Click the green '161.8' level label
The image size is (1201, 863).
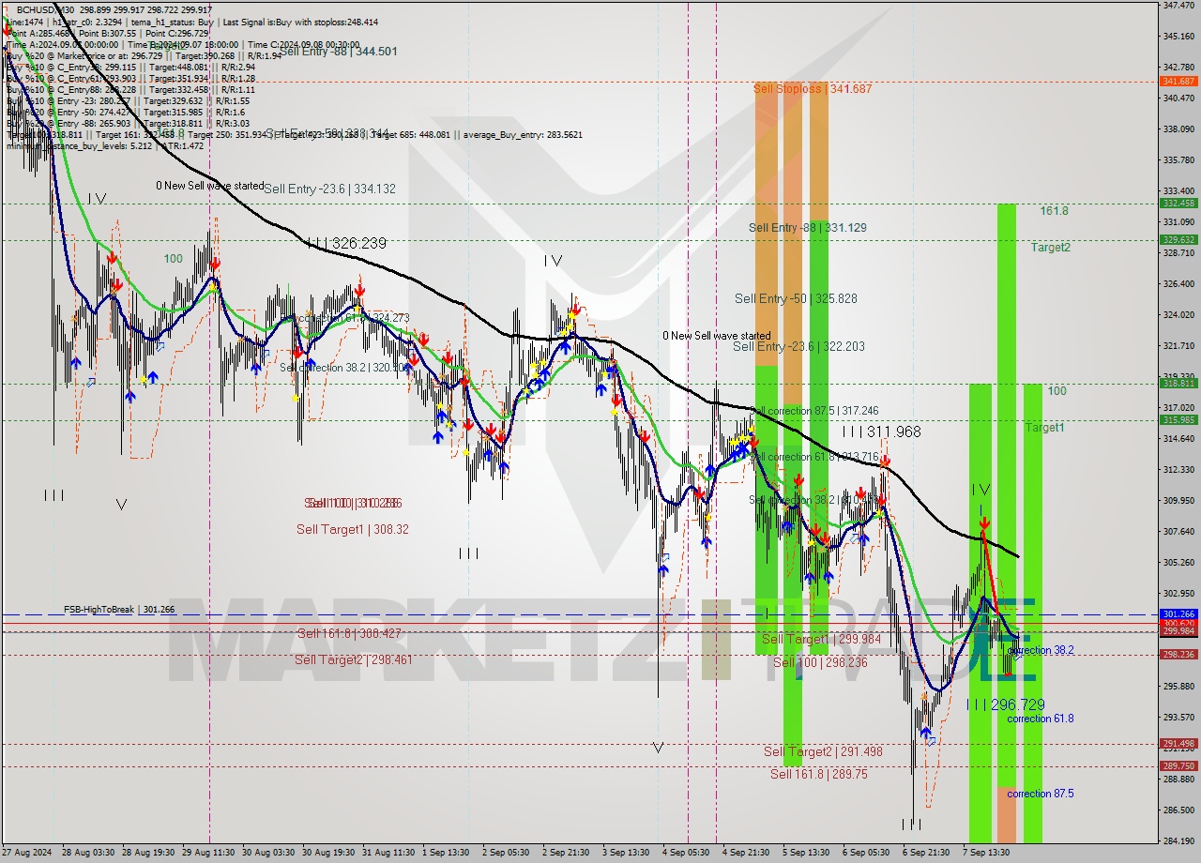[x=1054, y=211]
